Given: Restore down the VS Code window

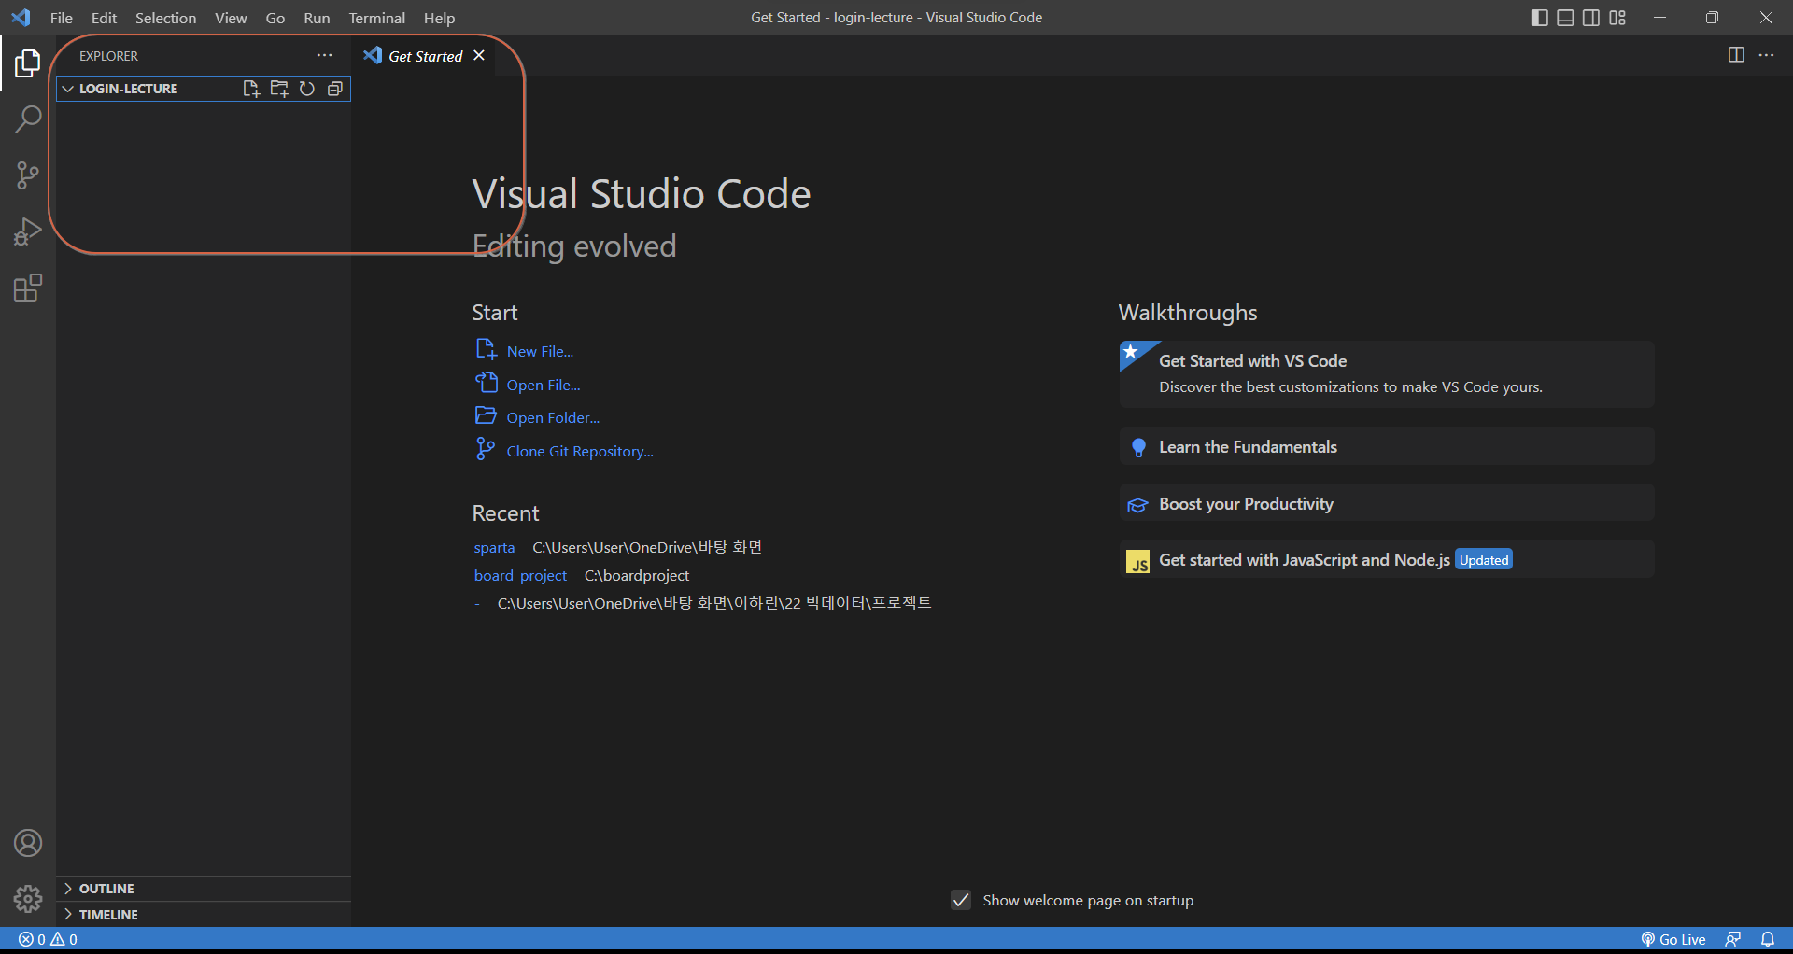Looking at the screenshot, I should pyautogui.click(x=1712, y=18).
